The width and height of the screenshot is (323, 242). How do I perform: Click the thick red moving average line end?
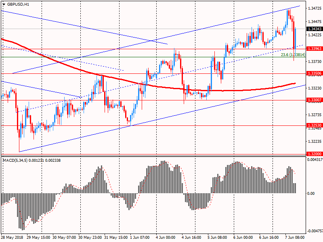[x=295, y=83]
